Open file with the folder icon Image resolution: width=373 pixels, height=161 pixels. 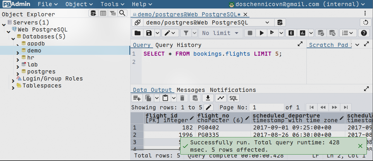(138, 33)
